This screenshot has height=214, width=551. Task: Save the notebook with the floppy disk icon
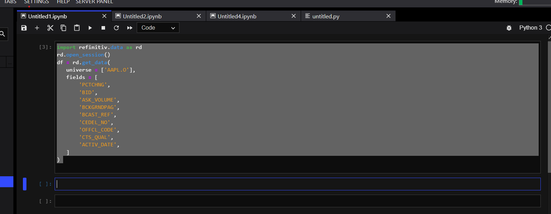coord(24,28)
